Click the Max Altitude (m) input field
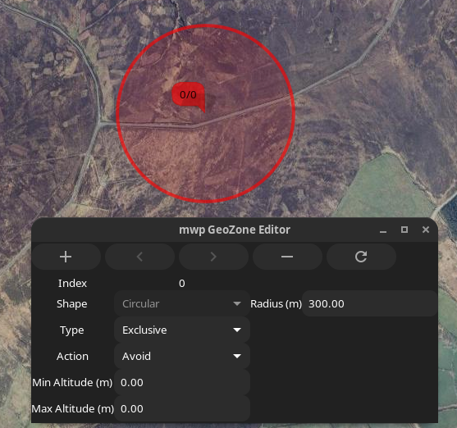Viewport: 457px width, 428px height. click(x=182, y=409)
